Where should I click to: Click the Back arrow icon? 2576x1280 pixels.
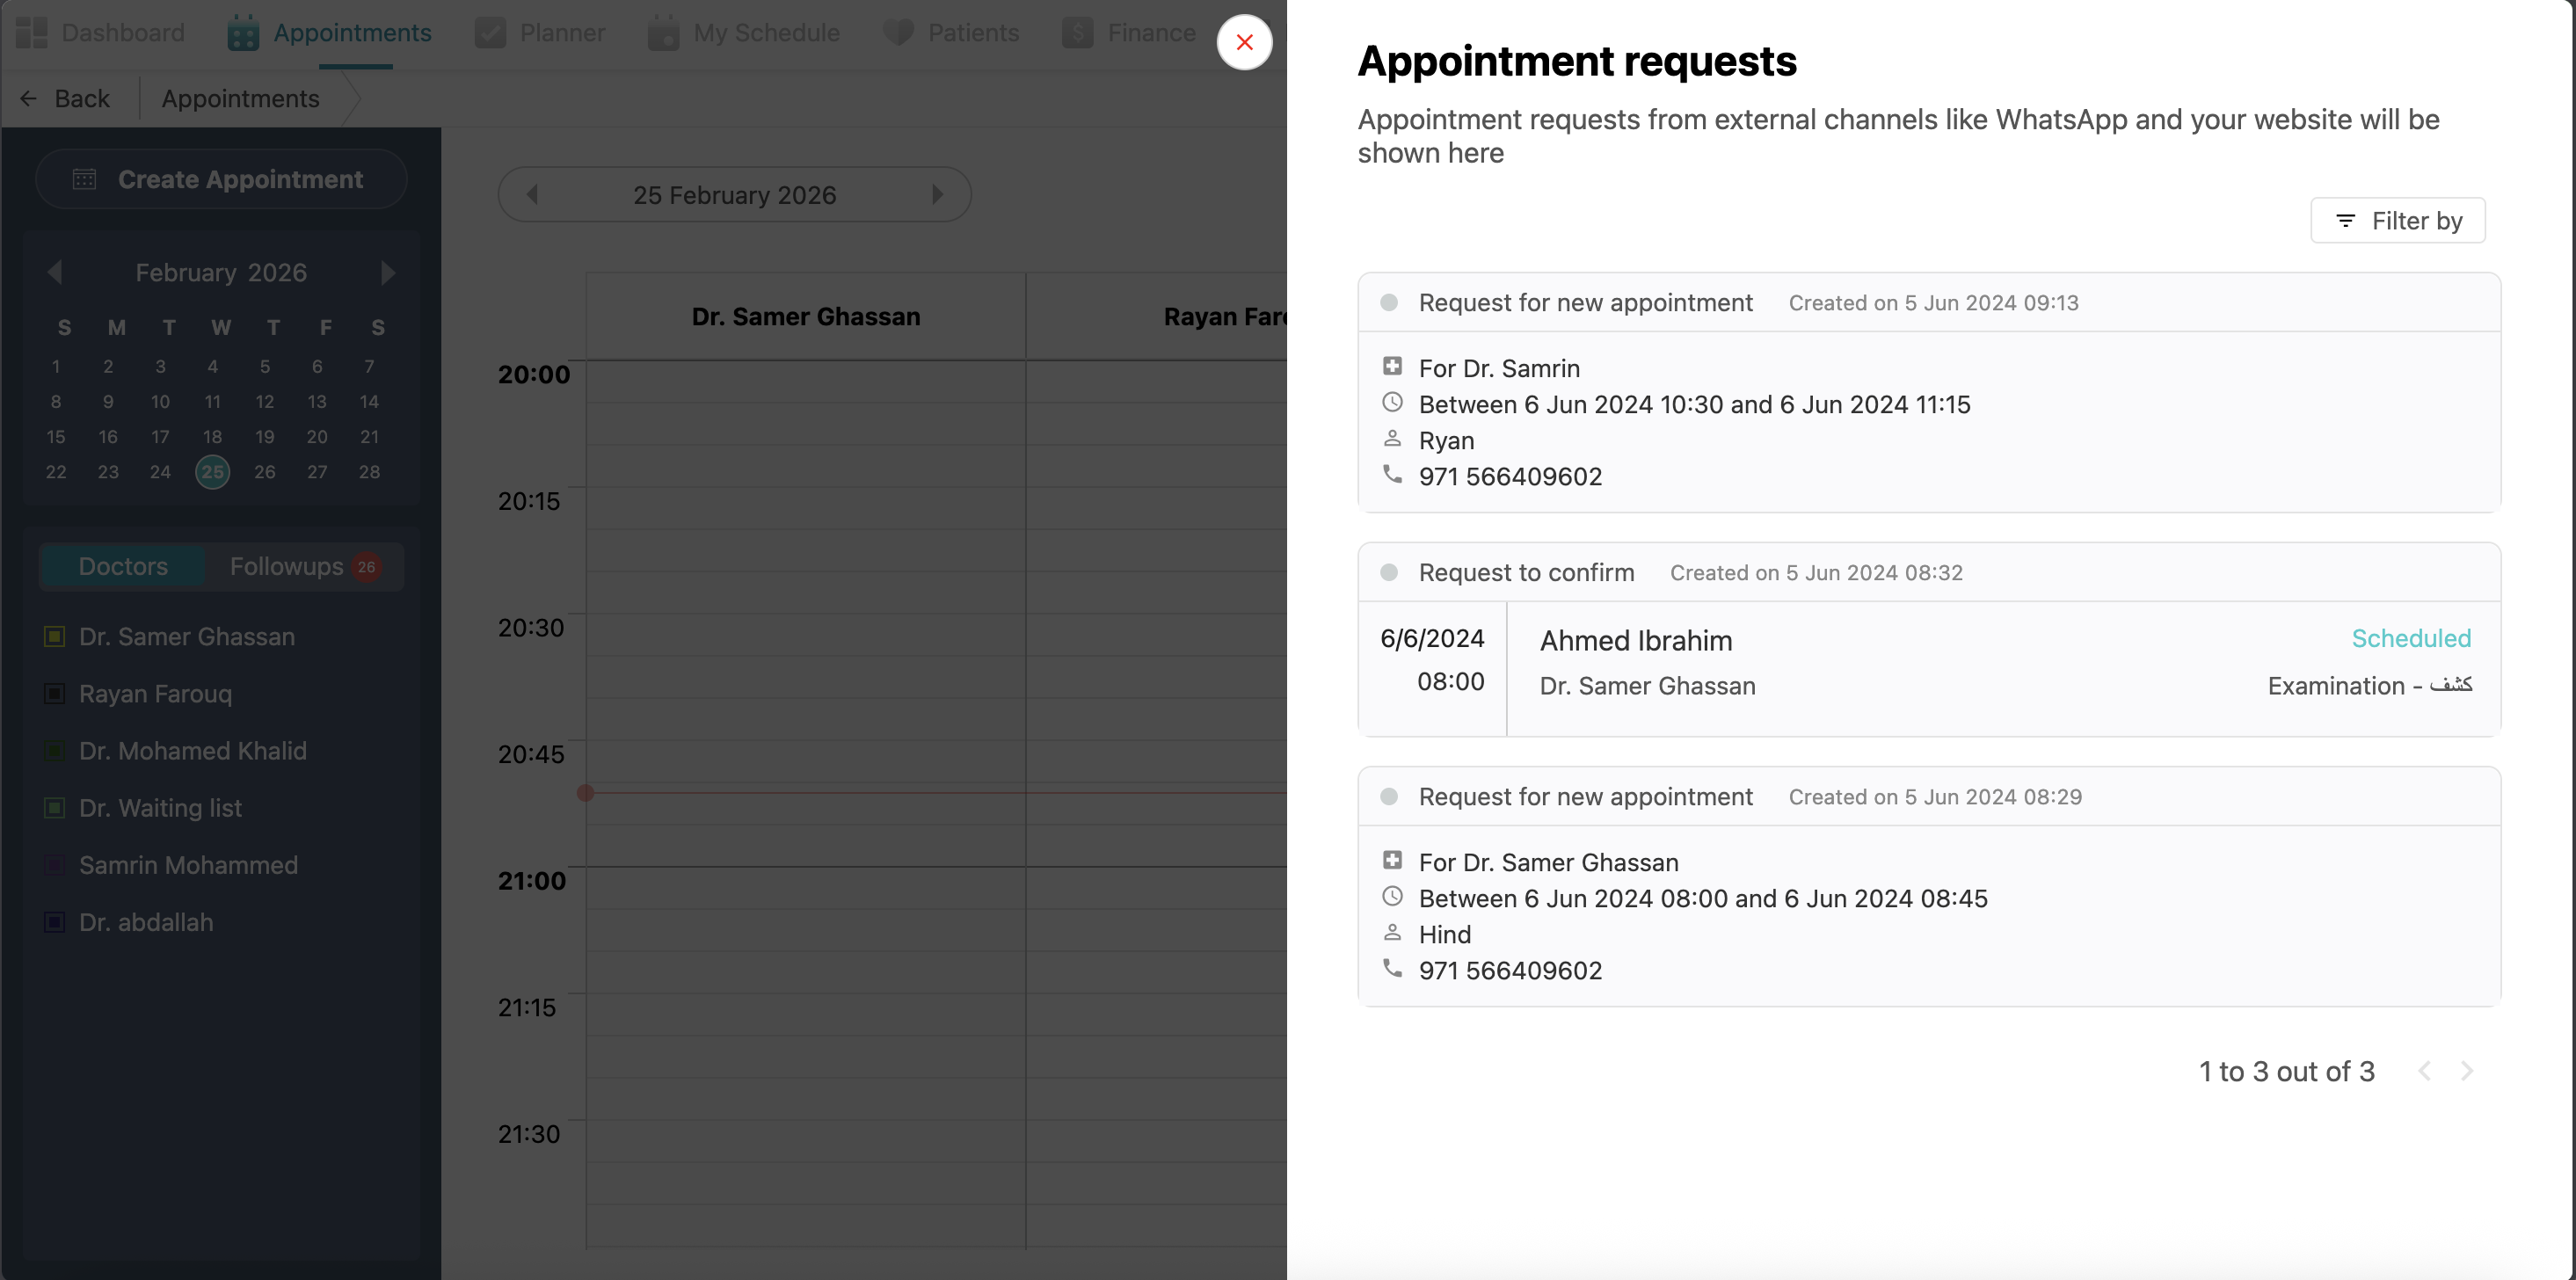click(28, 98)
